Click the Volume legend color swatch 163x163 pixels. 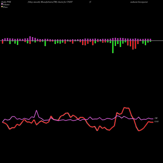2,4
